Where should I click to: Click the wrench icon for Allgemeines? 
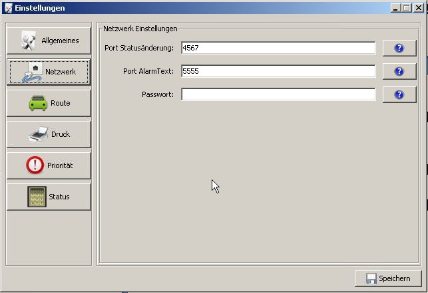[x=29, y=41]
